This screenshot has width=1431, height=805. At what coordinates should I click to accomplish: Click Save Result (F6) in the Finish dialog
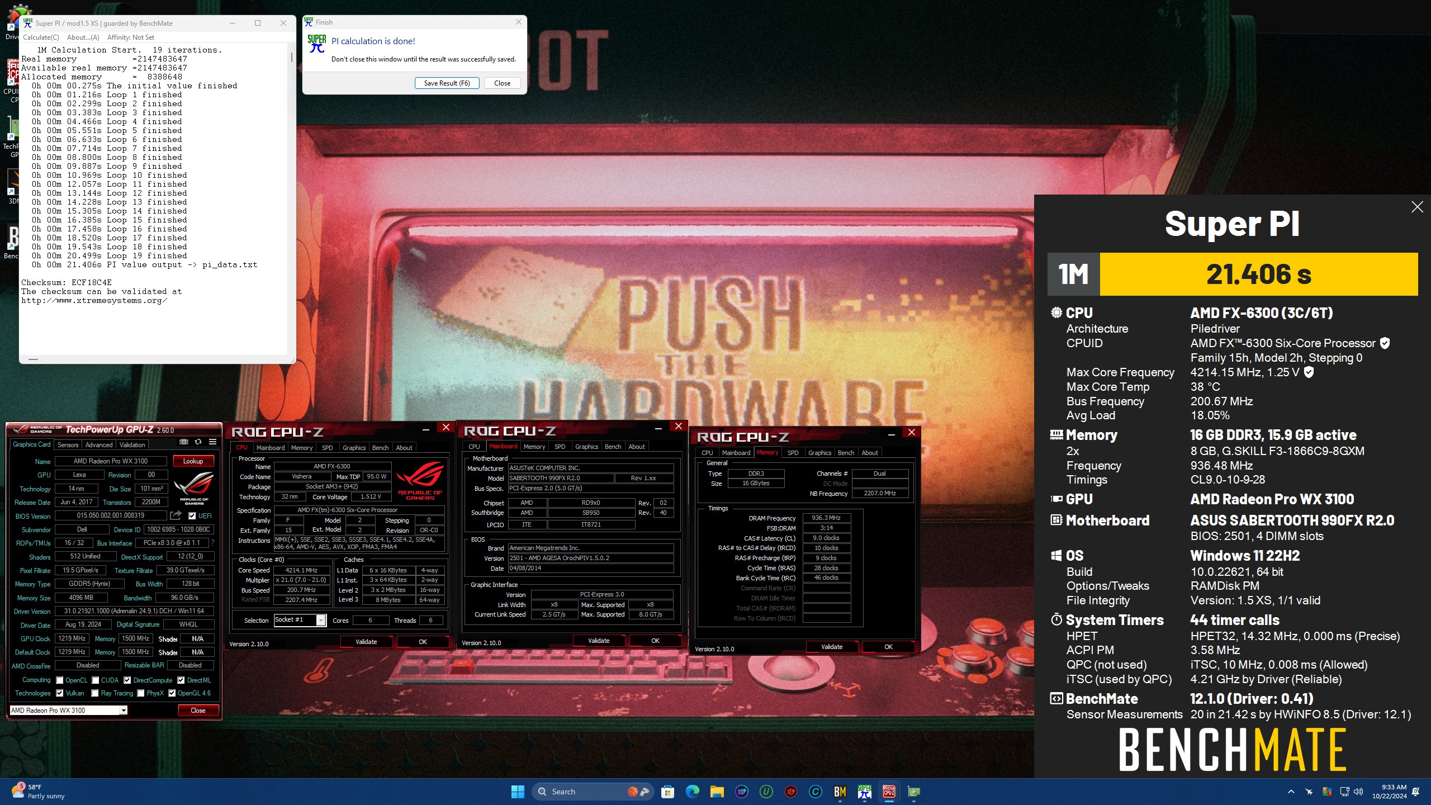(x=447, y=83)
